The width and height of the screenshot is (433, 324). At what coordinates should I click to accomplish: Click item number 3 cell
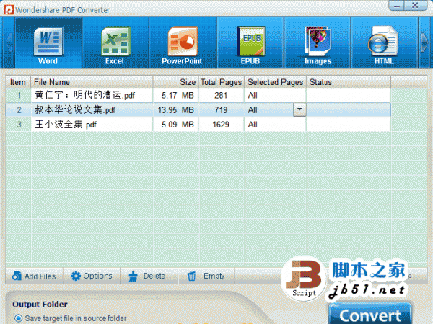(x=19, y=125)
